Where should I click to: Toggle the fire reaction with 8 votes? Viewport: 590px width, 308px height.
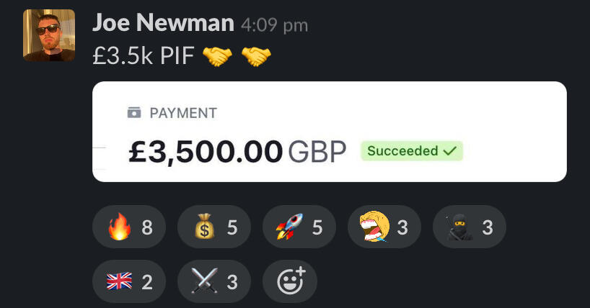click(129, 227)
